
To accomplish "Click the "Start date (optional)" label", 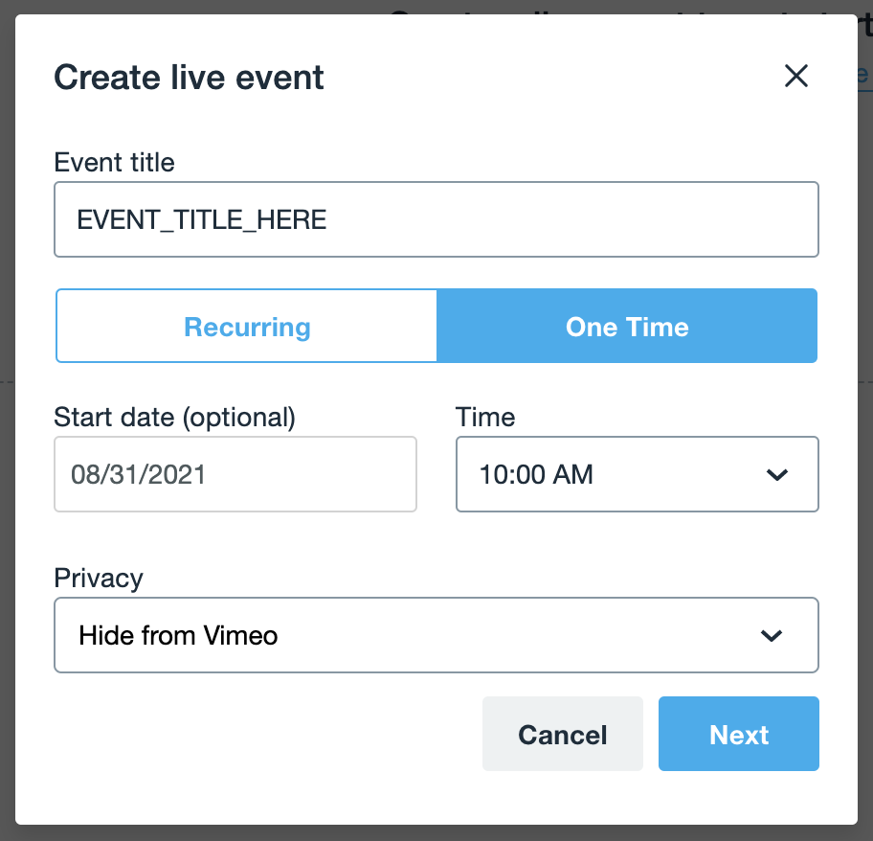I will (x=174, y=417).
